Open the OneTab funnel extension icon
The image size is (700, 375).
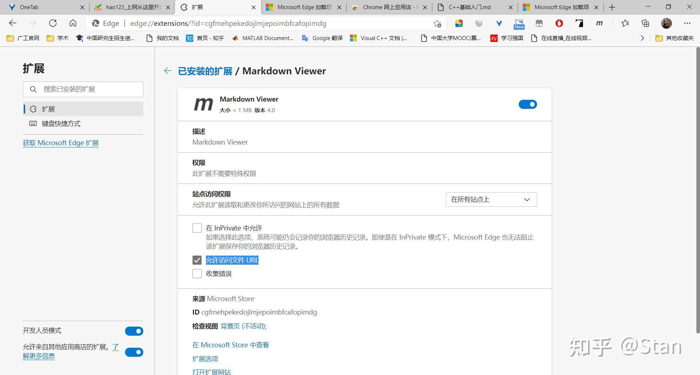click(x=499, y=23)
